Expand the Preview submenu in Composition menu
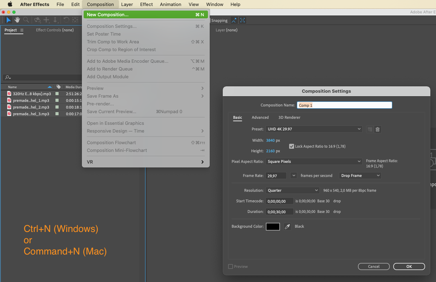Screen dimensions: 436x282 (x=146, y=88)
